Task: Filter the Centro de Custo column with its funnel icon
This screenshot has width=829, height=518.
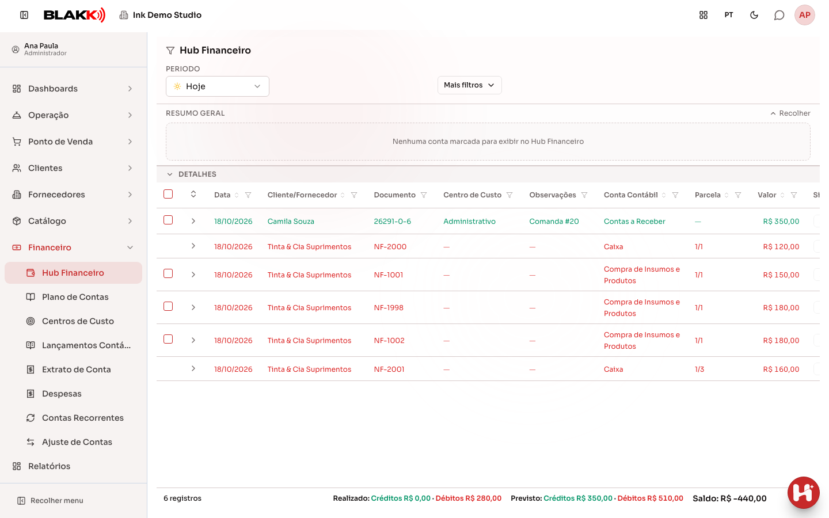Action: pos(509,195)
